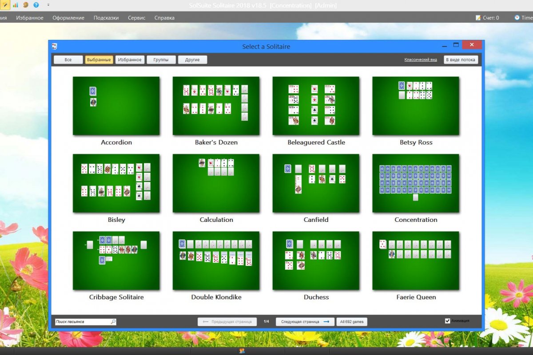Click the score notepad icon beside Счет
This screenshot has width=533, height=355.
point(478,18)
